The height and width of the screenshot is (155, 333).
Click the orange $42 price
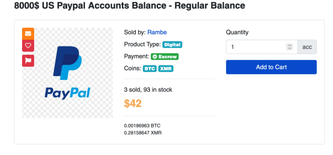[133, 103]
